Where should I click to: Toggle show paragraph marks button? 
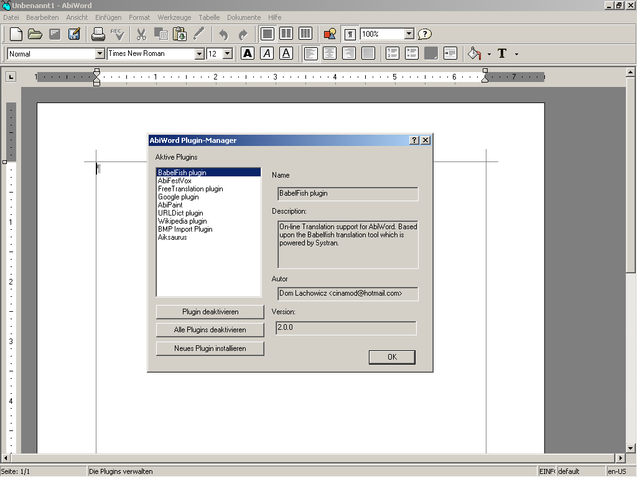pyautogui.click(x=350, y=34)
